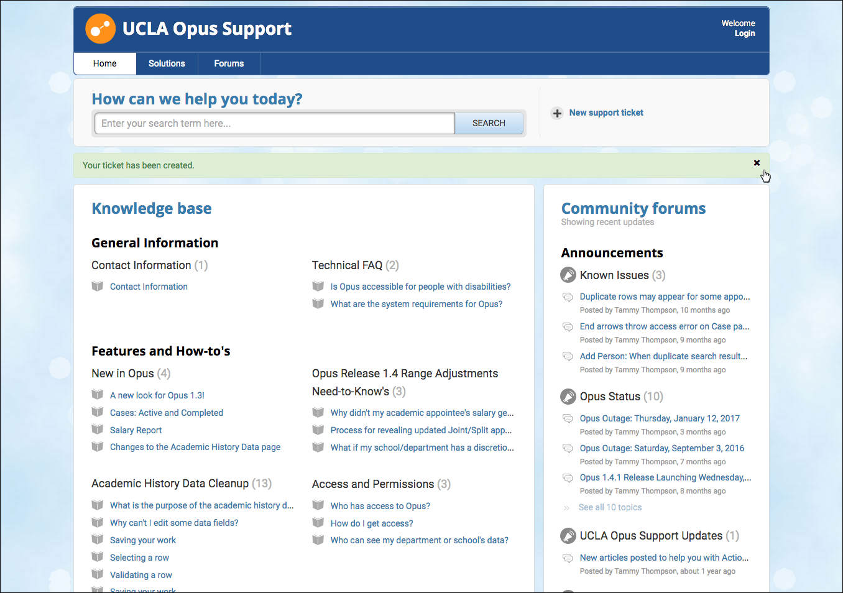Switch to the Solutions tab
This screenshot has height=593, width=843.
tap(167, 63)
